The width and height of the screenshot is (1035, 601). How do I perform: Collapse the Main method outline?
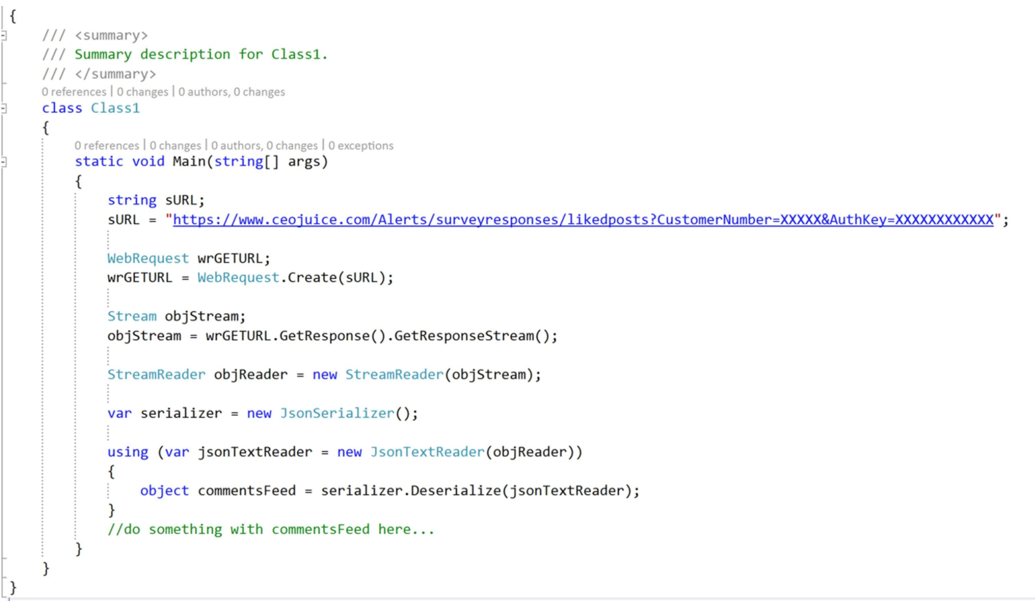click(x=3, y=161)
